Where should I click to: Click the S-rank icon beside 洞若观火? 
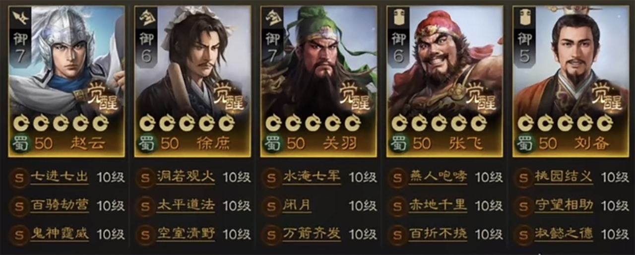pyautogui.click(x=145, y=177)
